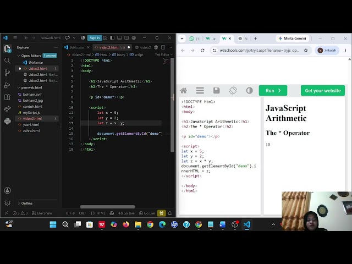Open preview globe icon in editor actions

(x=156, y=47)
